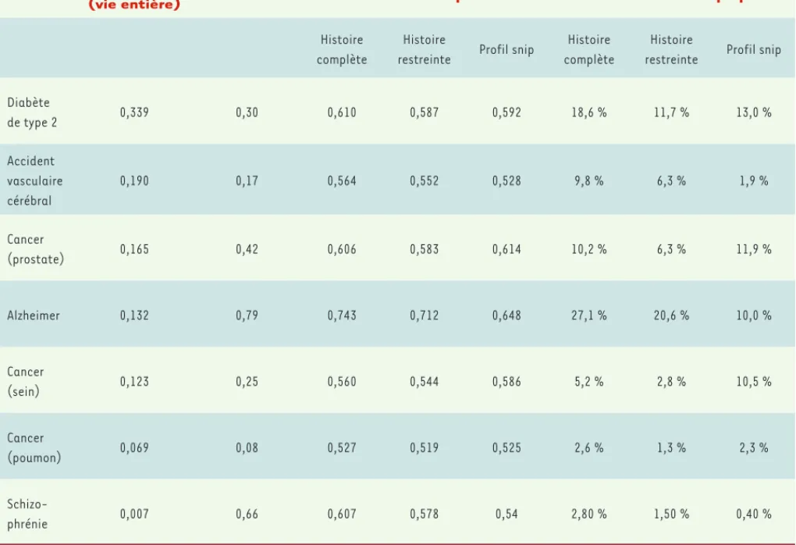Select the 0,007 value for Schizophrénie
This screenshot has height=545, width=796.
[x=134, y=514]
